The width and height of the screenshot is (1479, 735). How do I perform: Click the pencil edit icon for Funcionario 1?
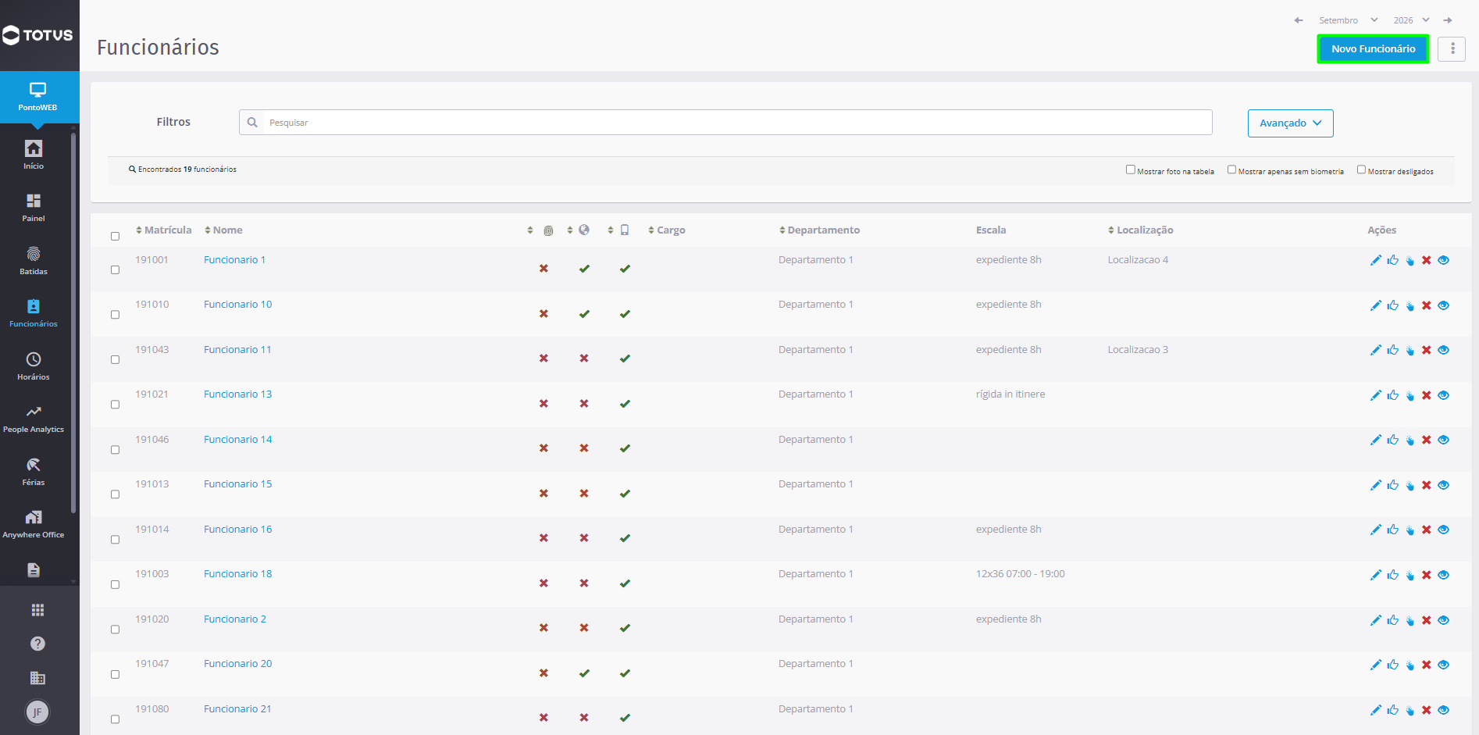tap(1376, 260)
